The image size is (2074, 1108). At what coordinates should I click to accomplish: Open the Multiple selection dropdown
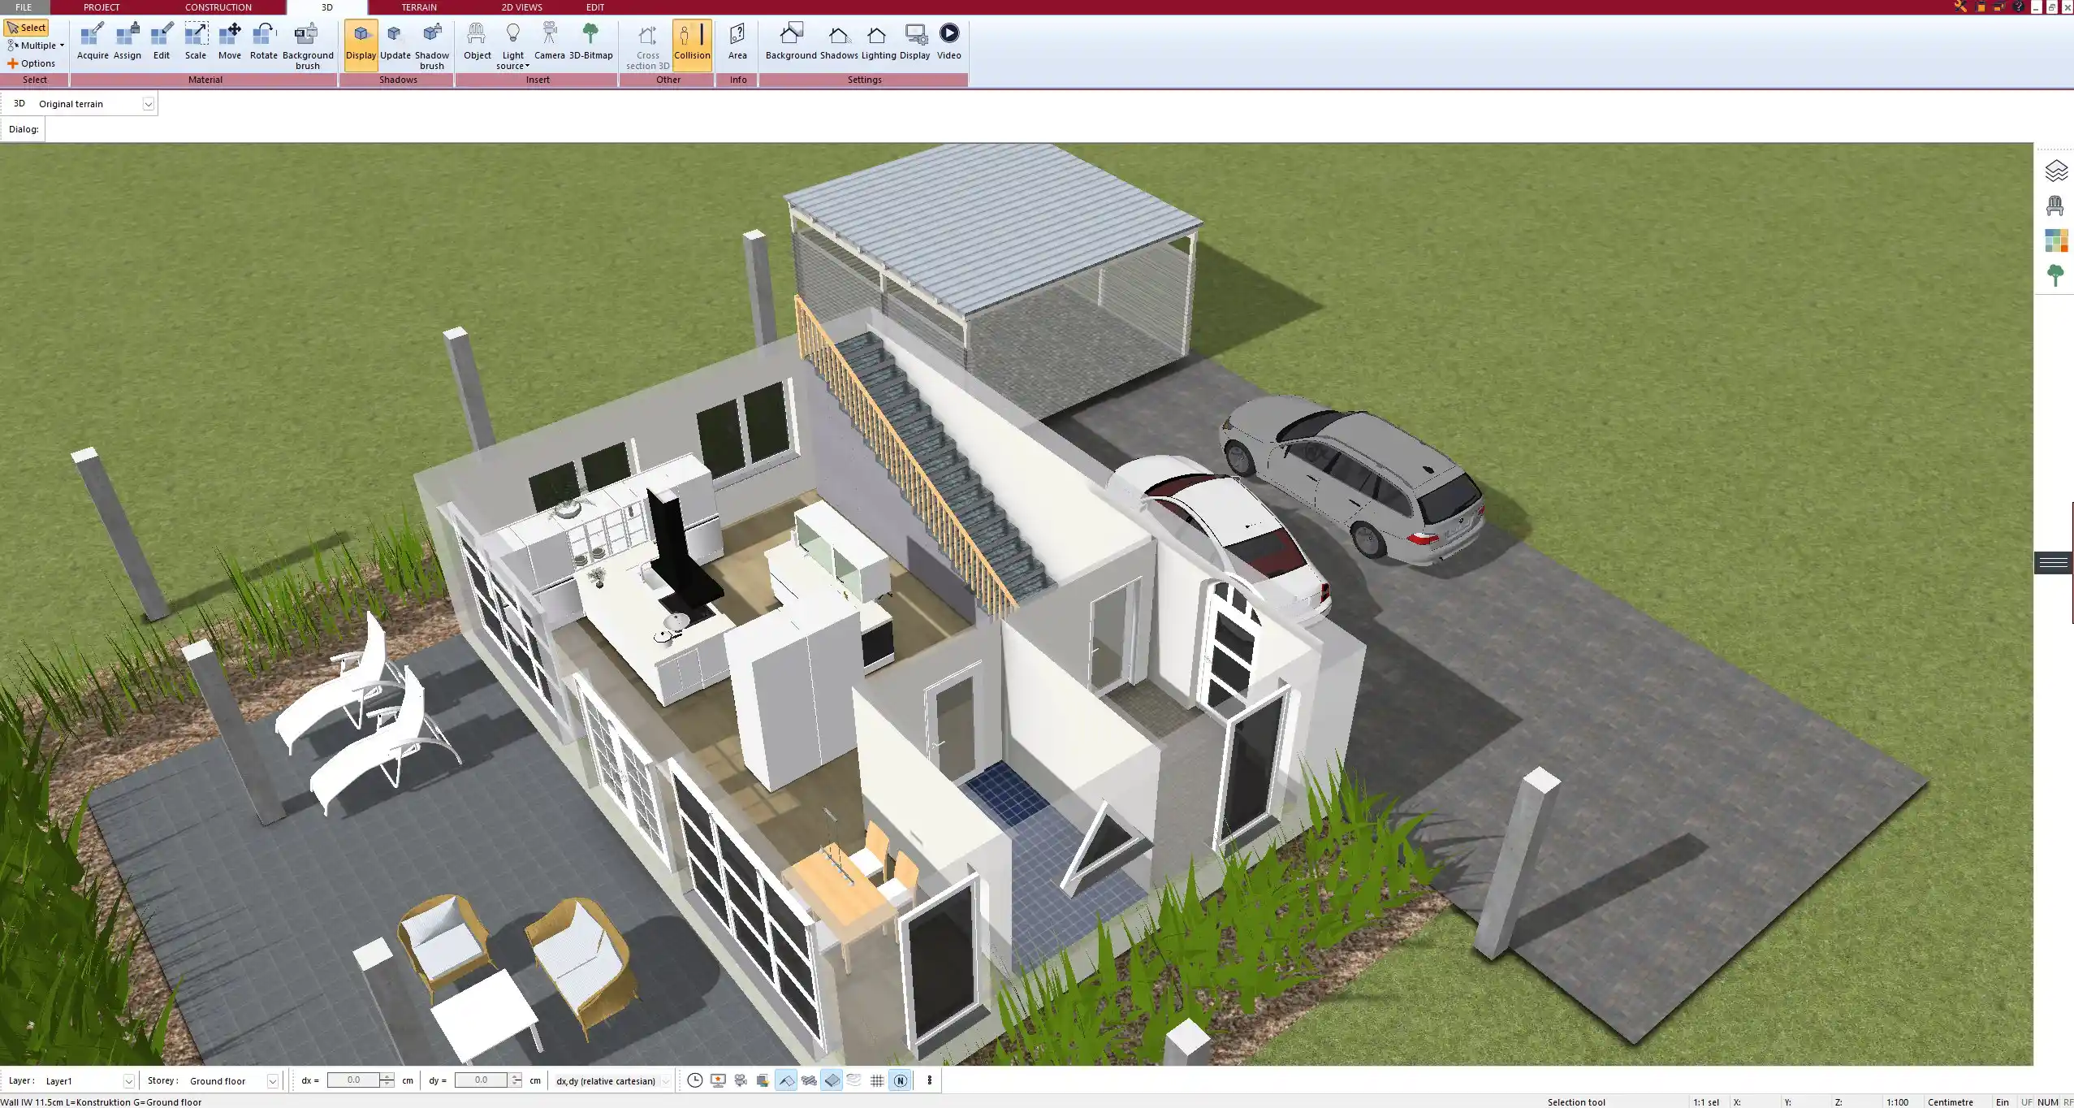click(36, 45)
